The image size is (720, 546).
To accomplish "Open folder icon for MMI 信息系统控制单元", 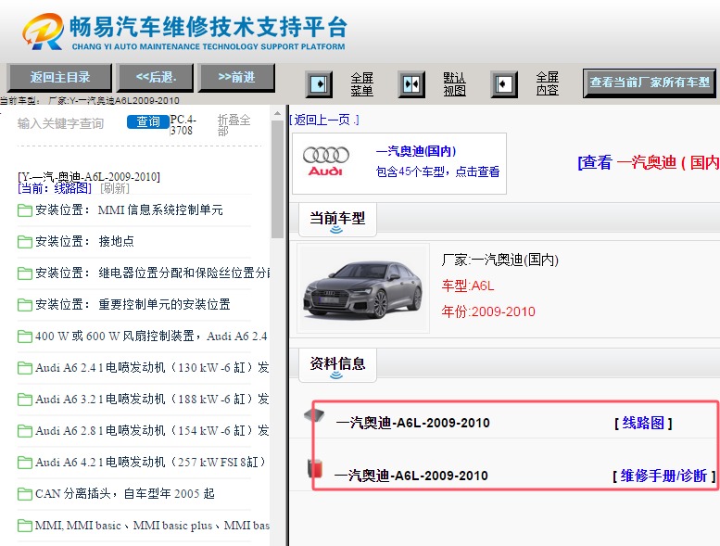I will tap(24, 210).
